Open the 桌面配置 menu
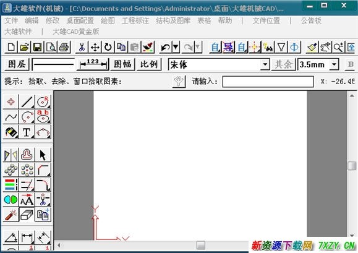This screenshot has height=253, width=358. [80, 20]
